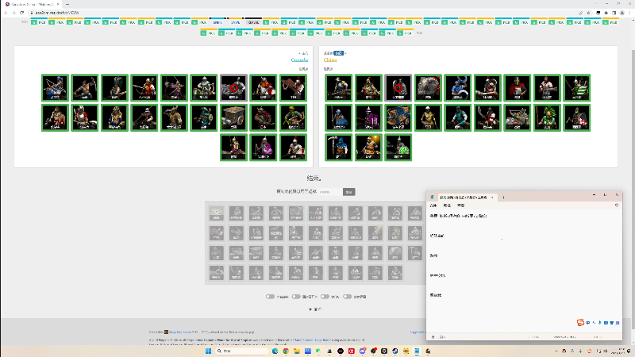Open Steam from the taskbar

pyautogui.click(x=394, y=351)
